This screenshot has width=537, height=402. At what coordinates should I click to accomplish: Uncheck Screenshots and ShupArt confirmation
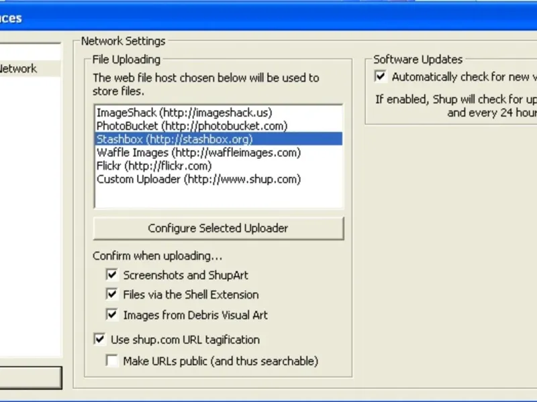(x=112, y=275)
